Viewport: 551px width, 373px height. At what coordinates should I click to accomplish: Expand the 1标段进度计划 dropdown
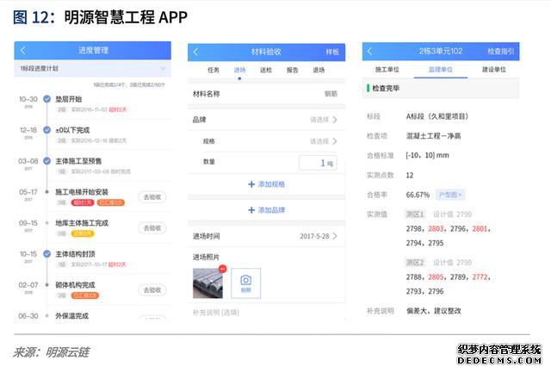click(92, 68)
